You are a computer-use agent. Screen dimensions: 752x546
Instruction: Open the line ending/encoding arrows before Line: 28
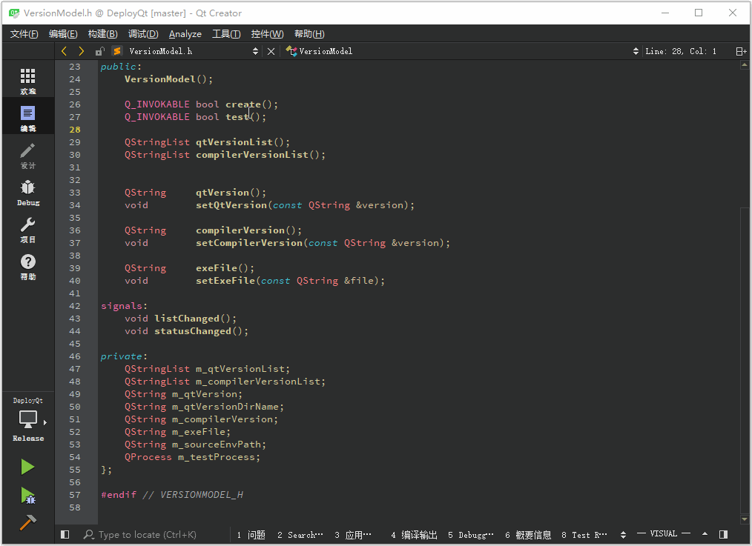click(x=636, y=51)
